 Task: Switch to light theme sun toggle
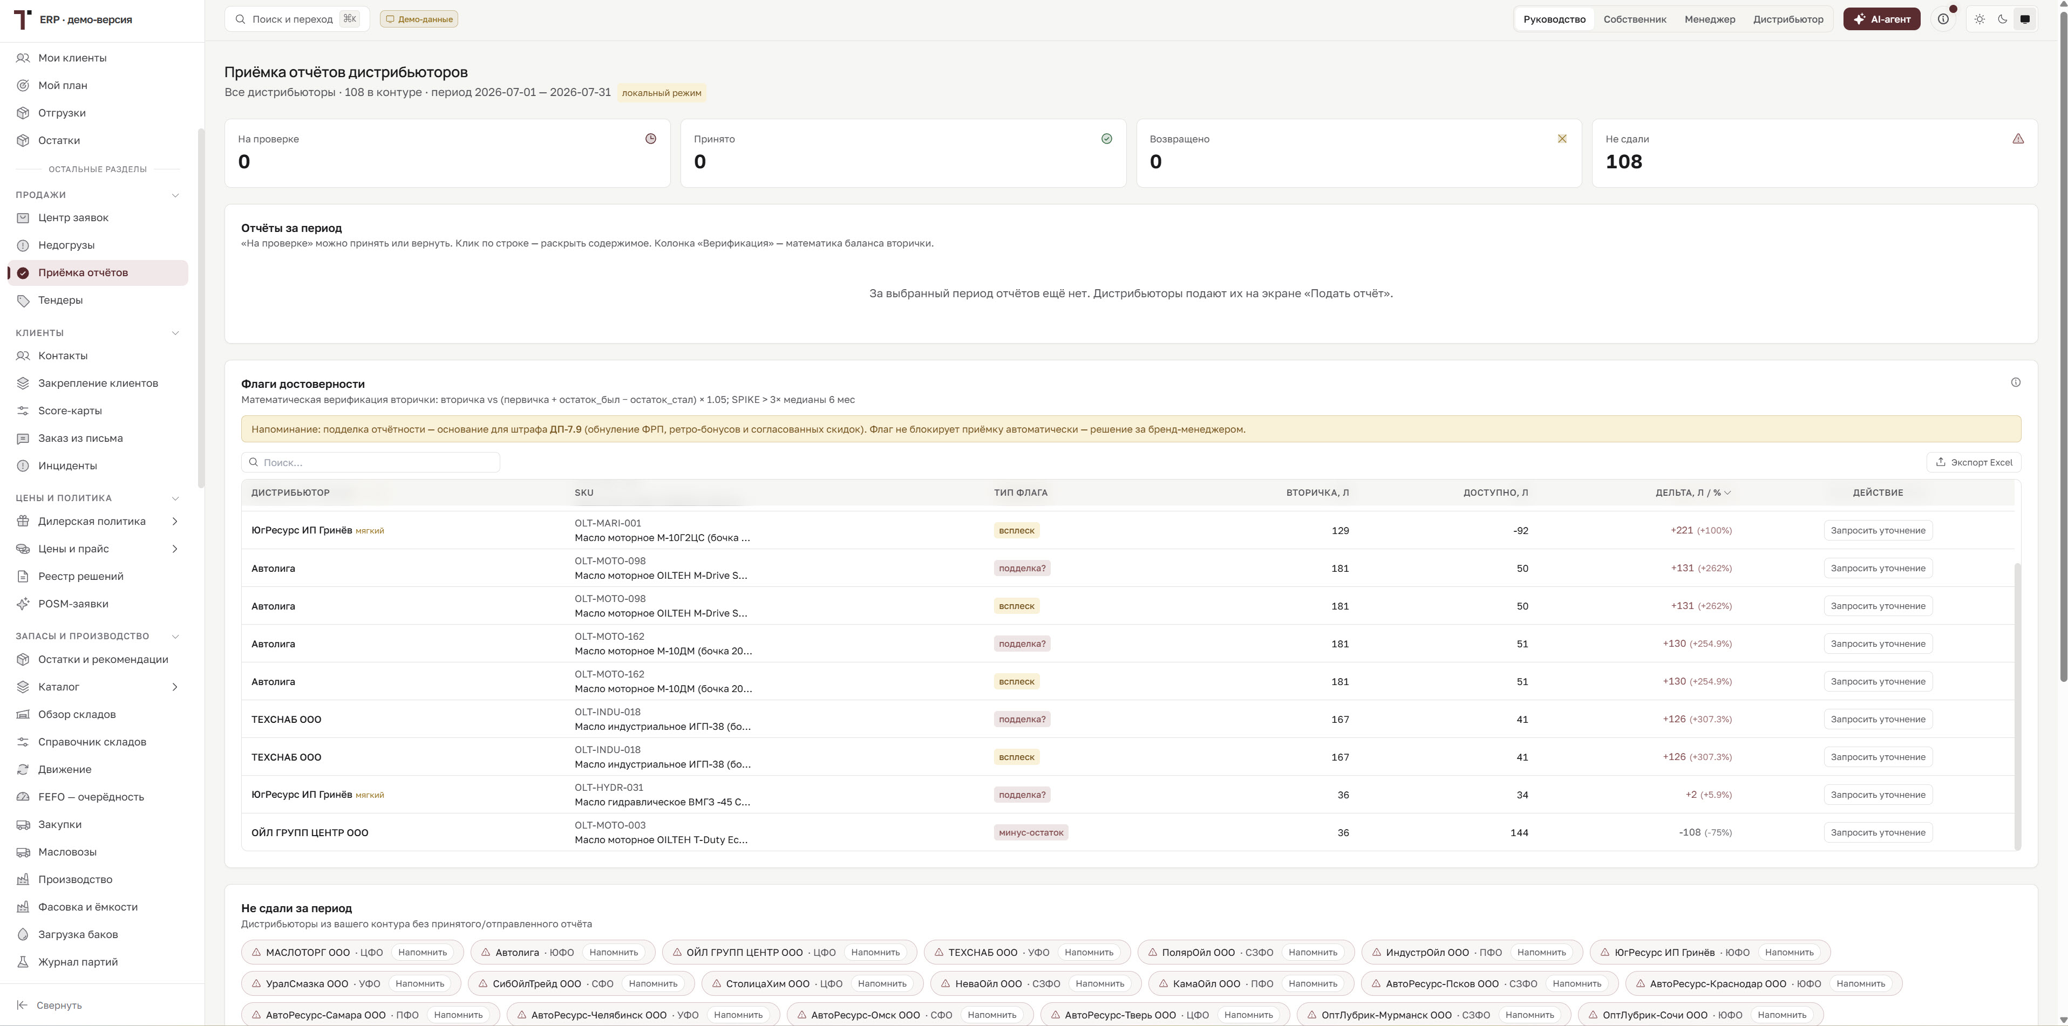coord(1979,19)
